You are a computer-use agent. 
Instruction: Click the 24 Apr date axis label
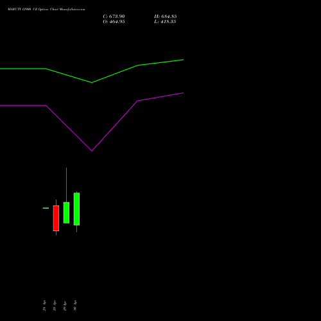(44, 306)
